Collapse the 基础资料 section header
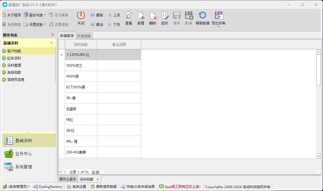This screenshot has height=191, width=323. click(51, 43)
